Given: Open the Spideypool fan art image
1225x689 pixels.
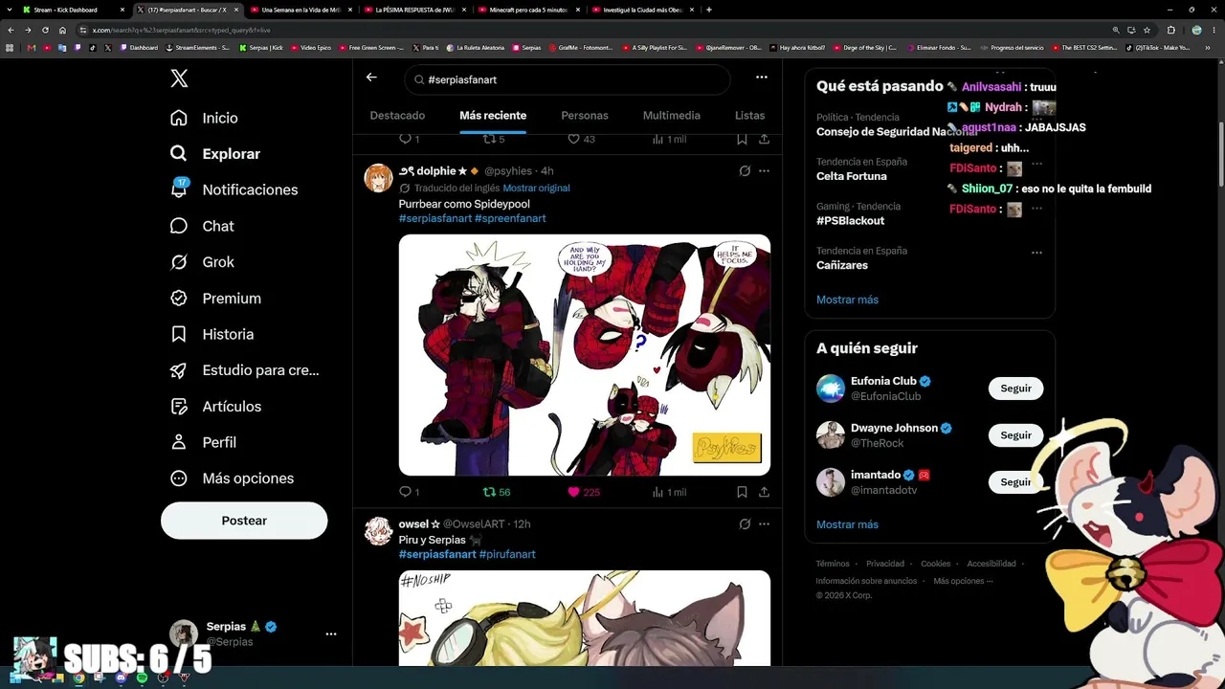Looking at the screenshot, I should [x=585, y=355].
